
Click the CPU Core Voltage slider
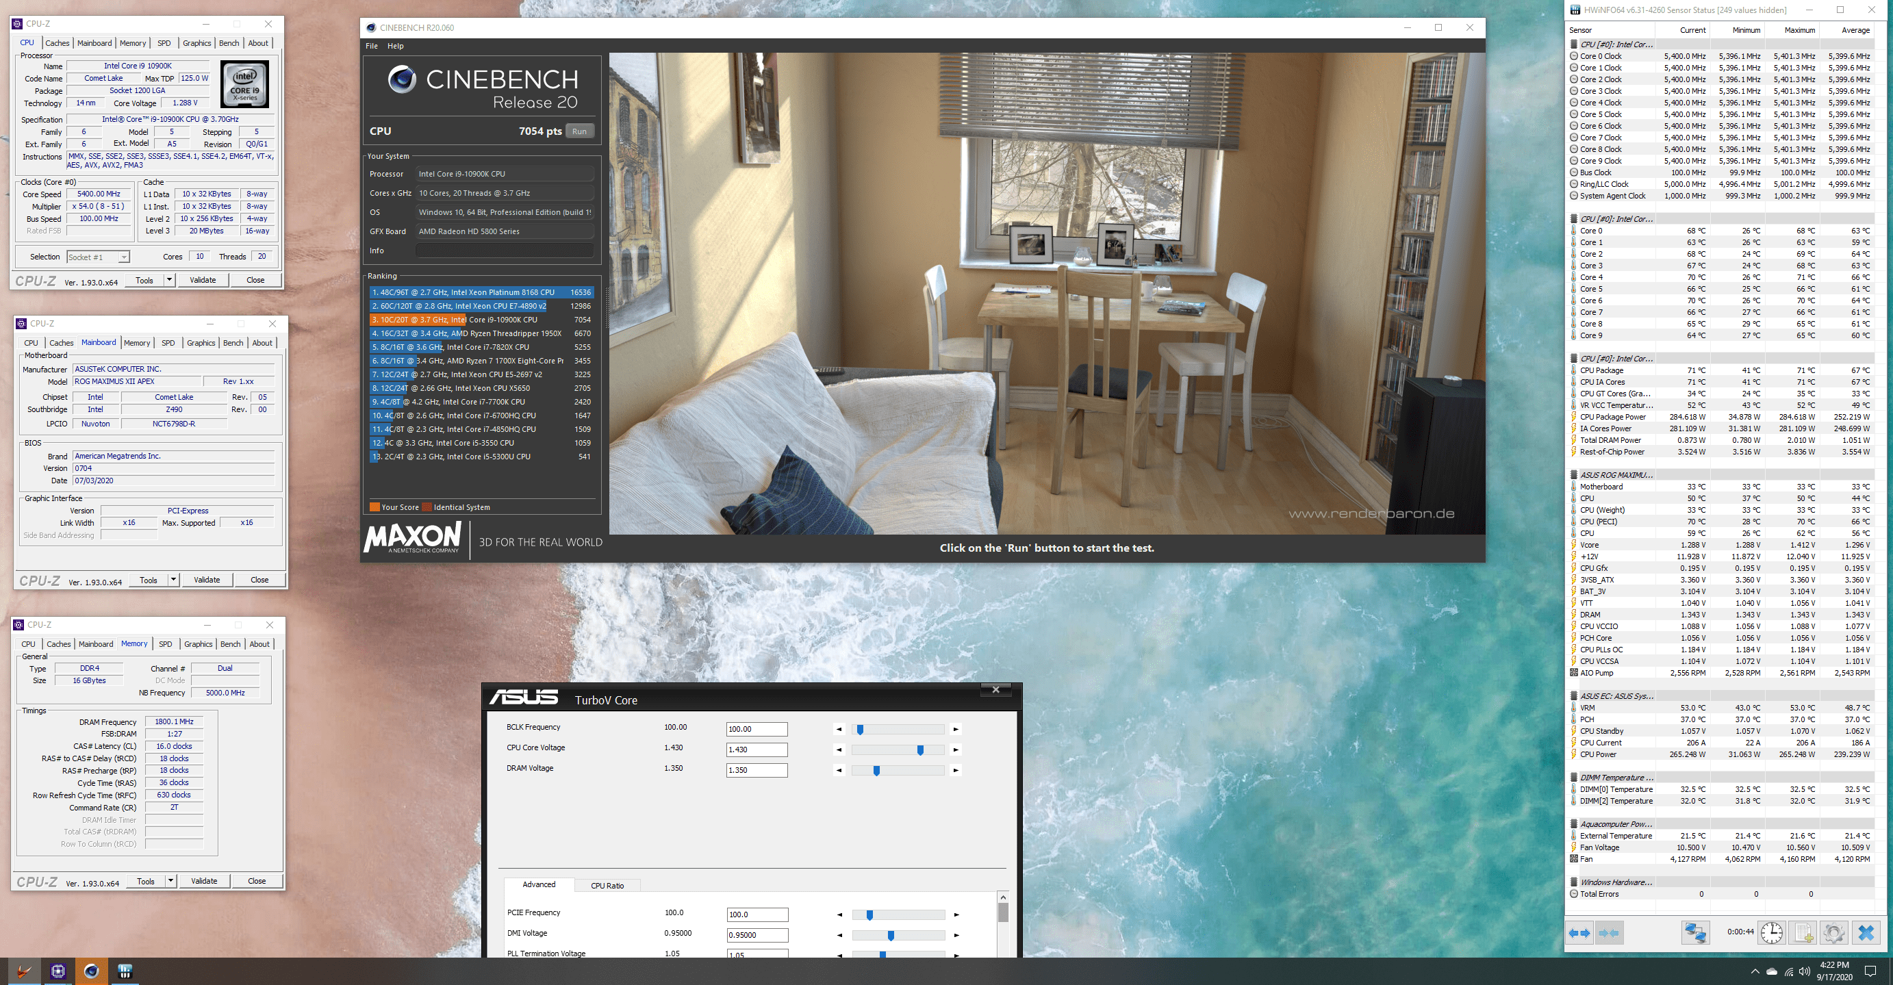(x=898, y=750)
